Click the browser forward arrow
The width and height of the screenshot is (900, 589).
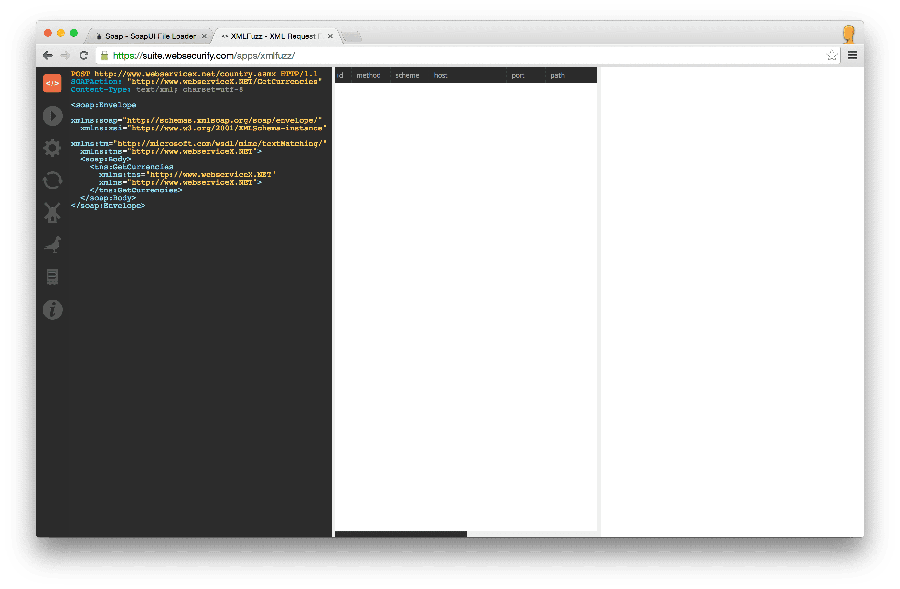pyautogui.click(x=65, y=56)
